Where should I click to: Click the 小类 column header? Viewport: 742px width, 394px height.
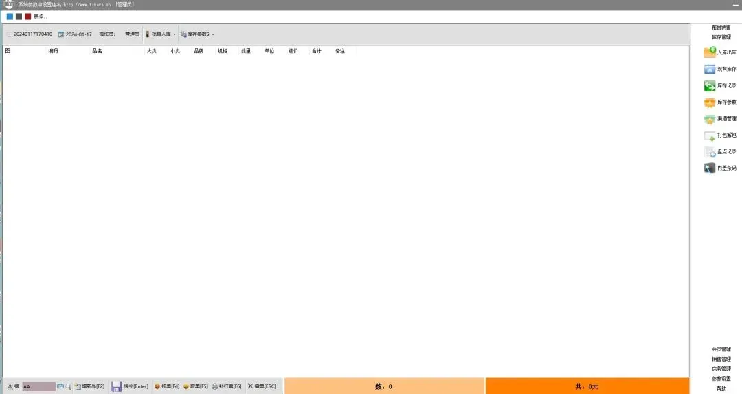click(x=175, y=51)
